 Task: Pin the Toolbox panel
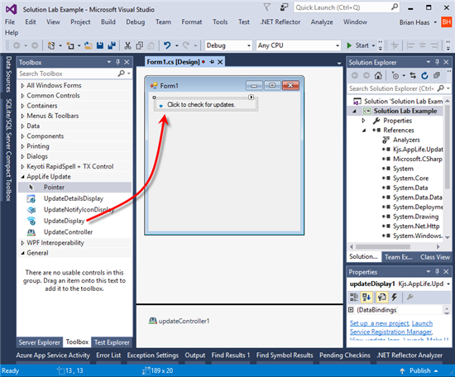click(117, 62)
